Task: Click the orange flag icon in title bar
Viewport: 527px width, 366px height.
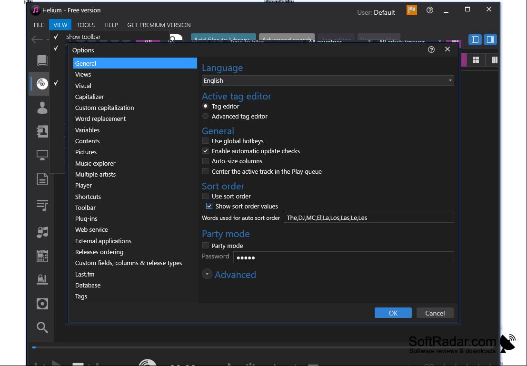Action: [x=412, y=10]
